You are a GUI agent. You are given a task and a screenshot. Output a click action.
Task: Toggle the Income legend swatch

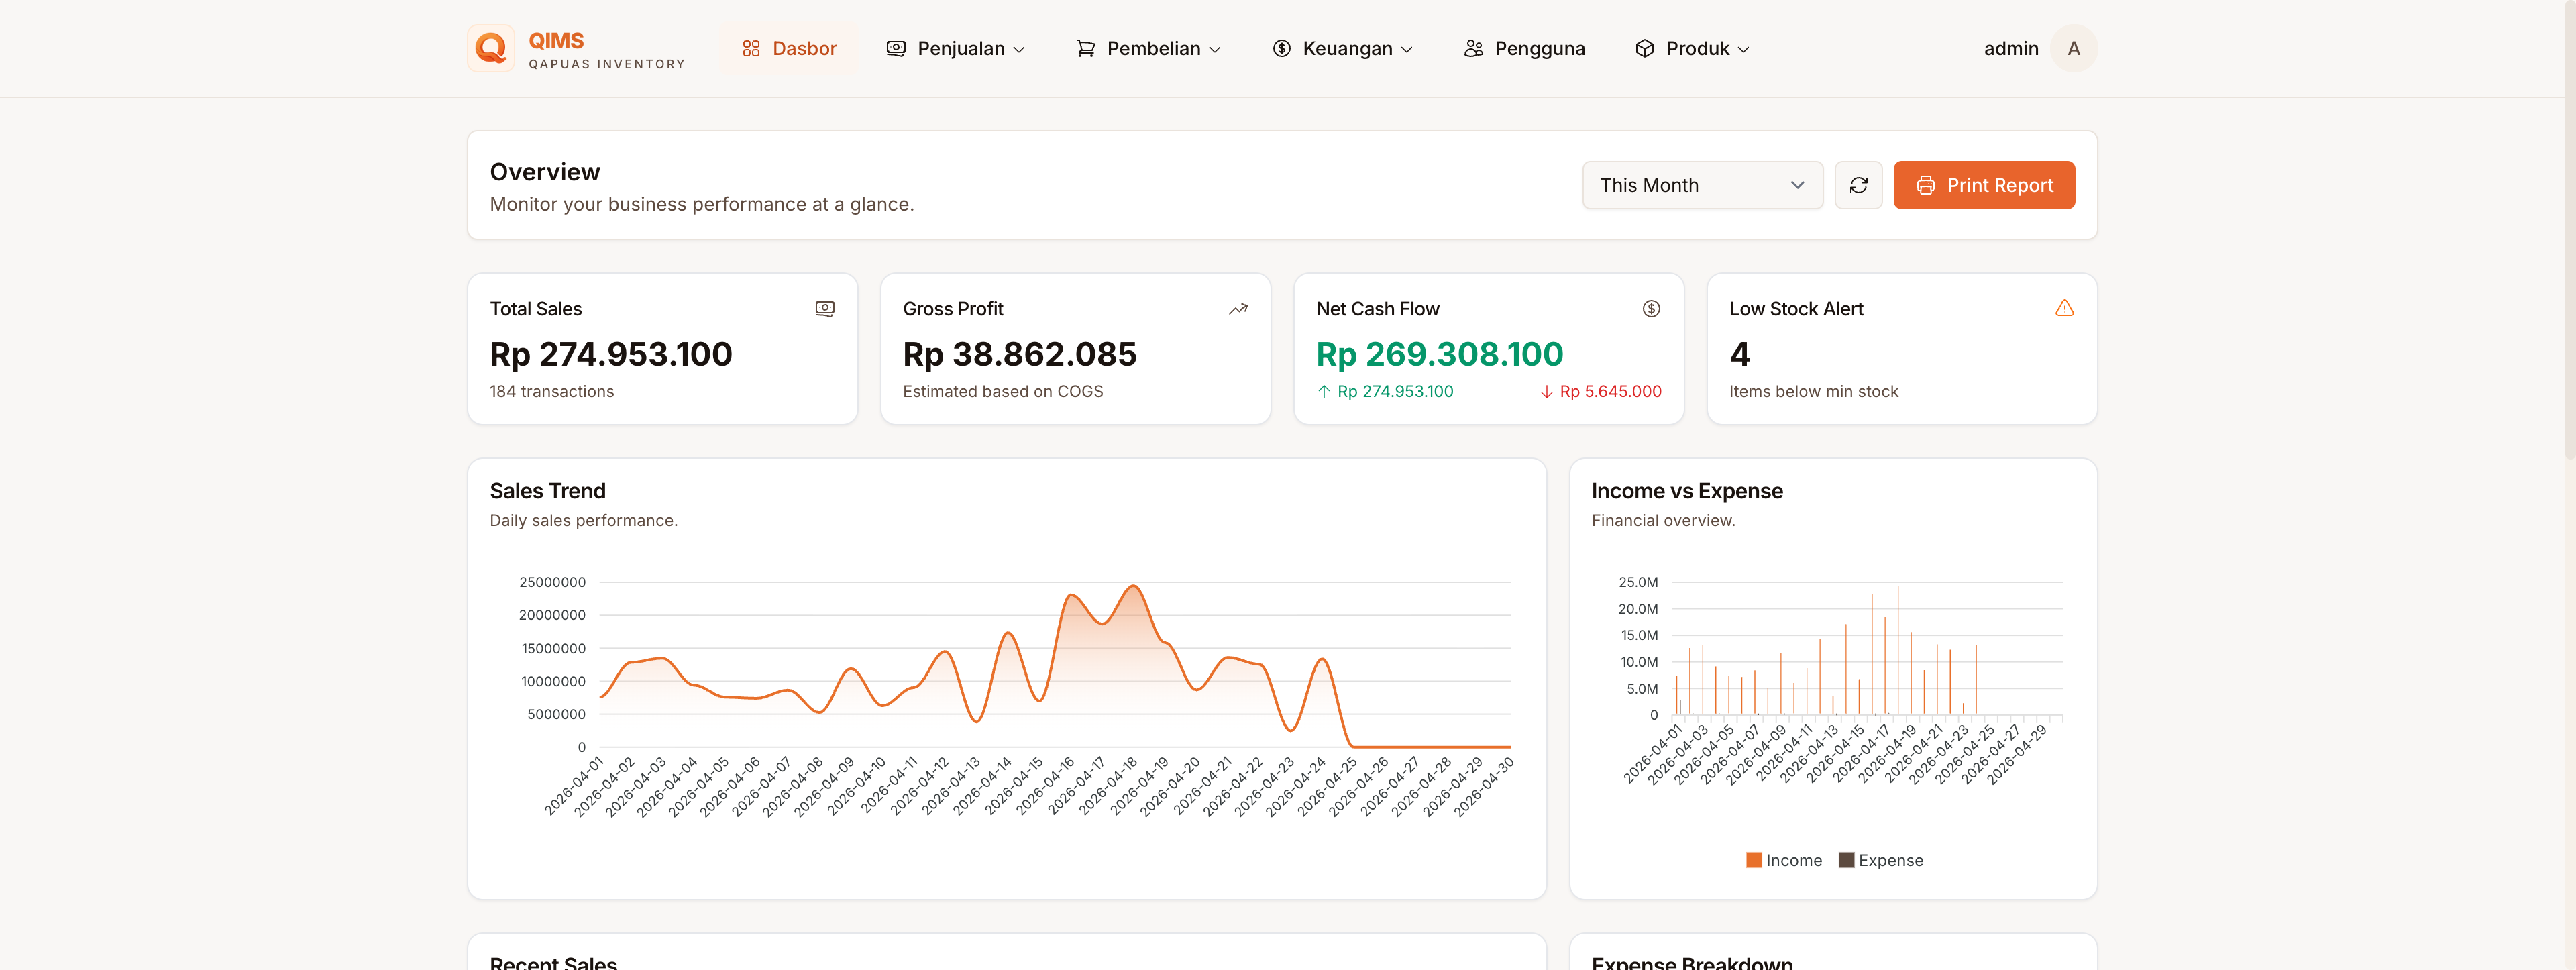pos(1753,860)
